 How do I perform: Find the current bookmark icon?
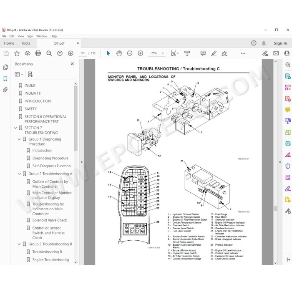point(30,74)
